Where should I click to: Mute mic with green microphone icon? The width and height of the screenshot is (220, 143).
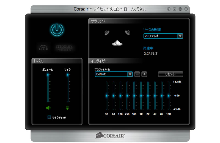pos(67,108)
